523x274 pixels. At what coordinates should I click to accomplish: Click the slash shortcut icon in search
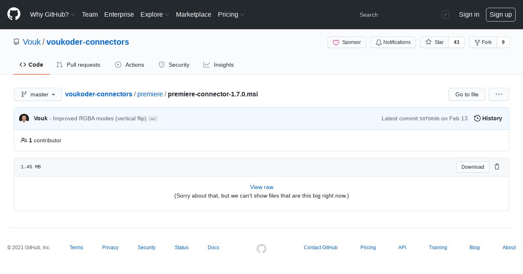(x=445, y=15)
